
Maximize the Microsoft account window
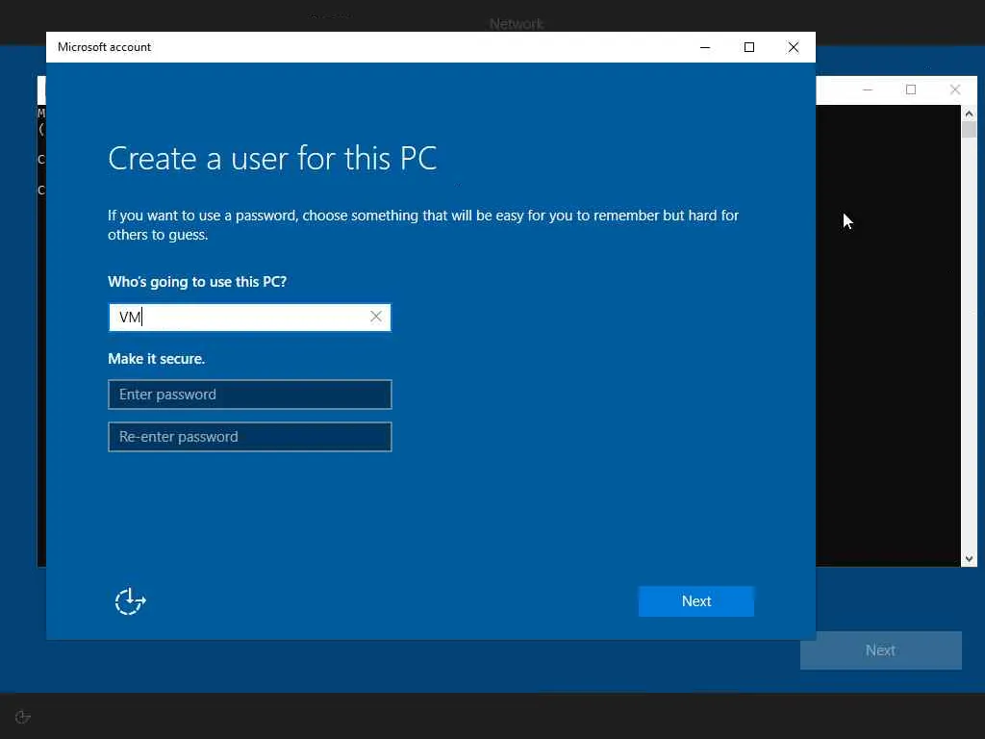pyautogui.click(x=748, y=47)
